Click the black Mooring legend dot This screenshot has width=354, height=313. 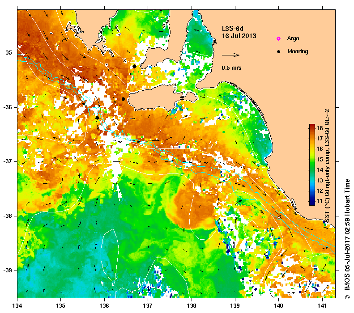(x=279, y=51)
